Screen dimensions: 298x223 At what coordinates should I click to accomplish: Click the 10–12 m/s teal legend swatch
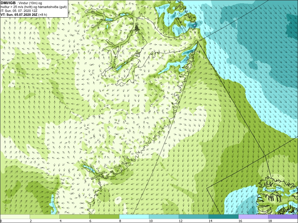(x=164, y=216)
